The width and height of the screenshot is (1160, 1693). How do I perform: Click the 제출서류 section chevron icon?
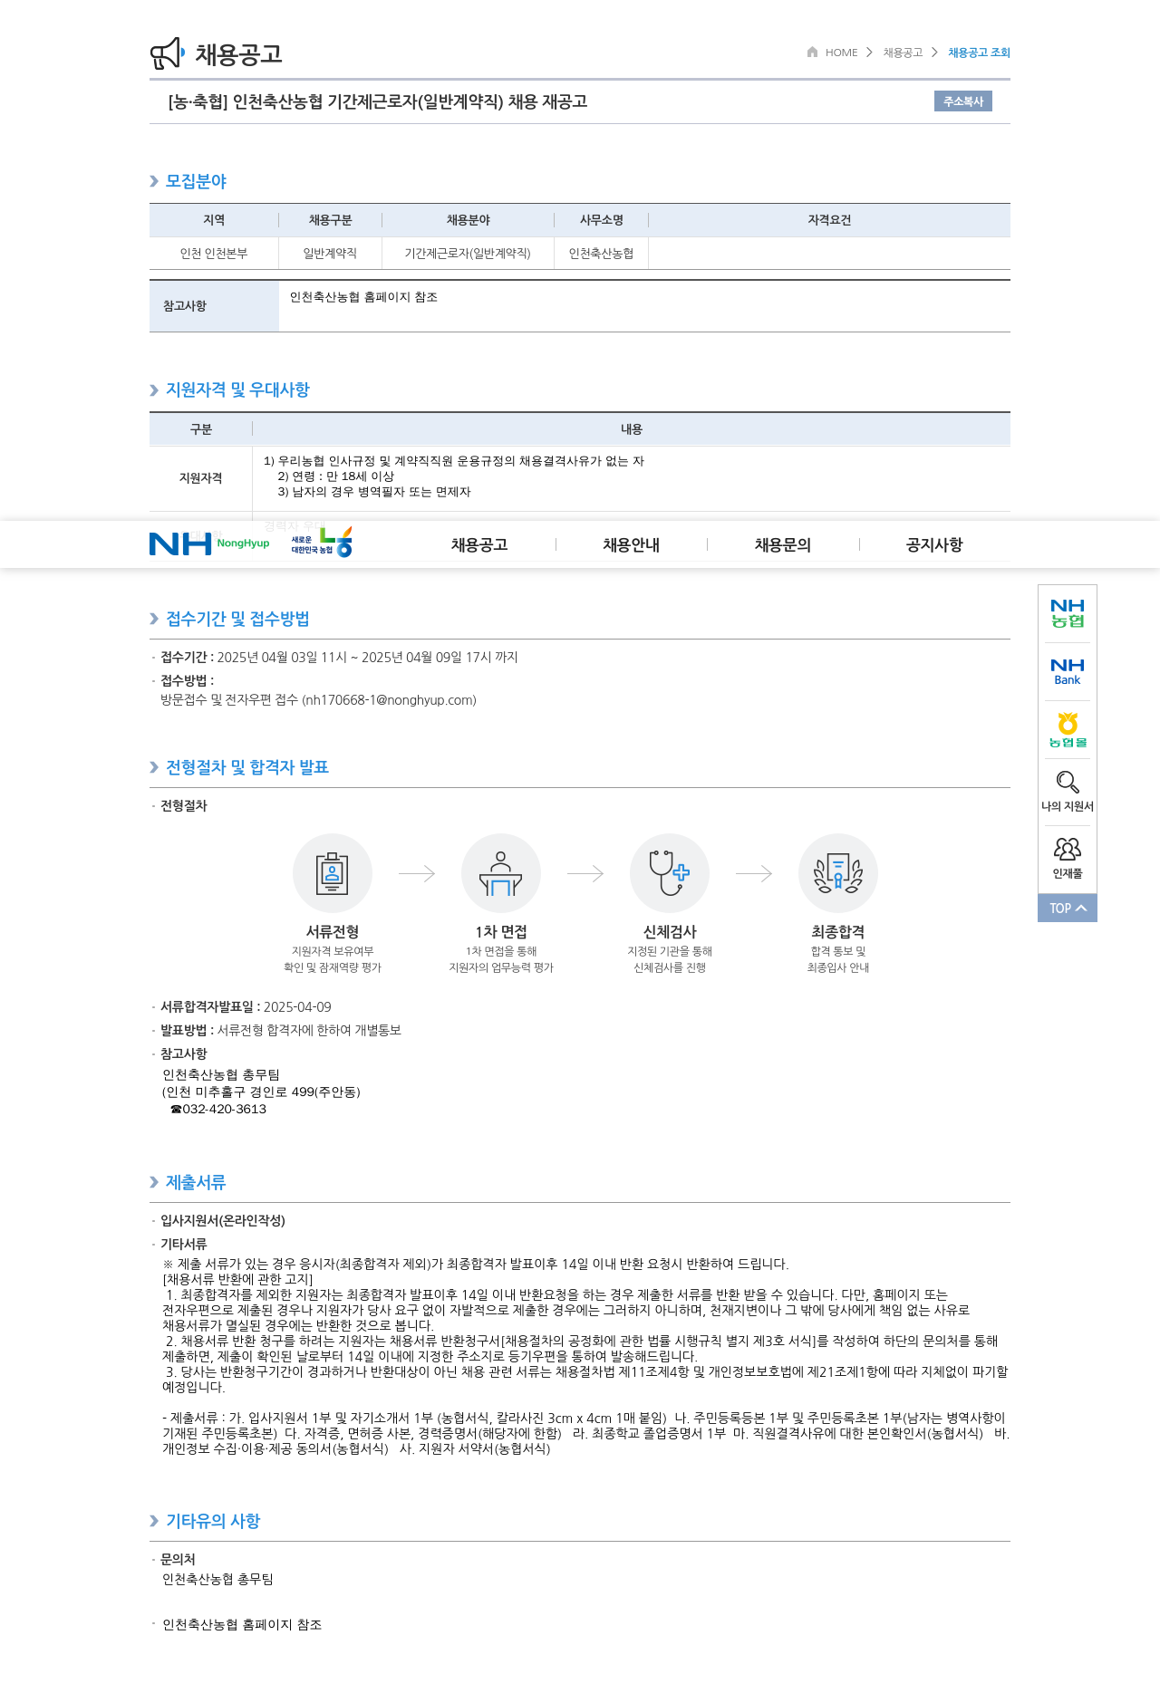click(154, 1182)
